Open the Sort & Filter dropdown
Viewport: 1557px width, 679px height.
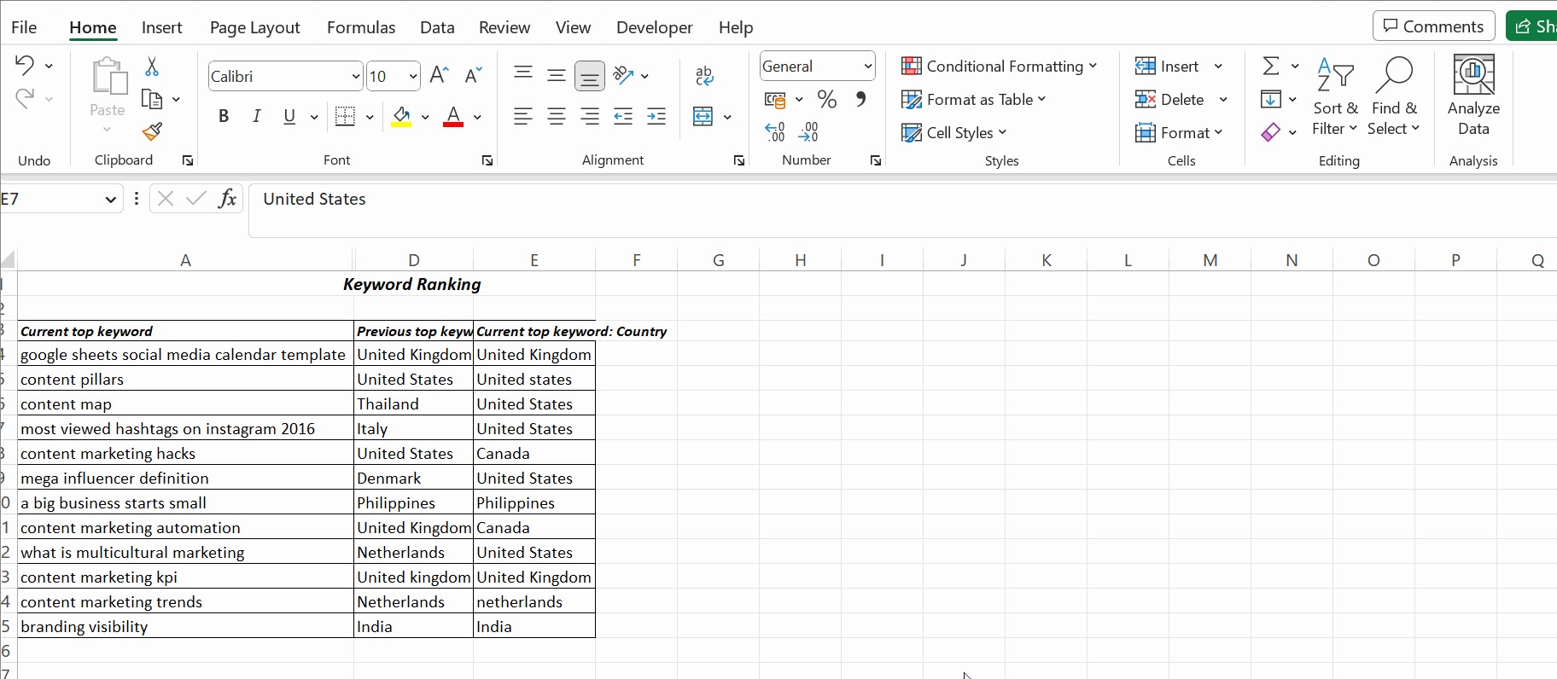click(x=1335, y=97)
